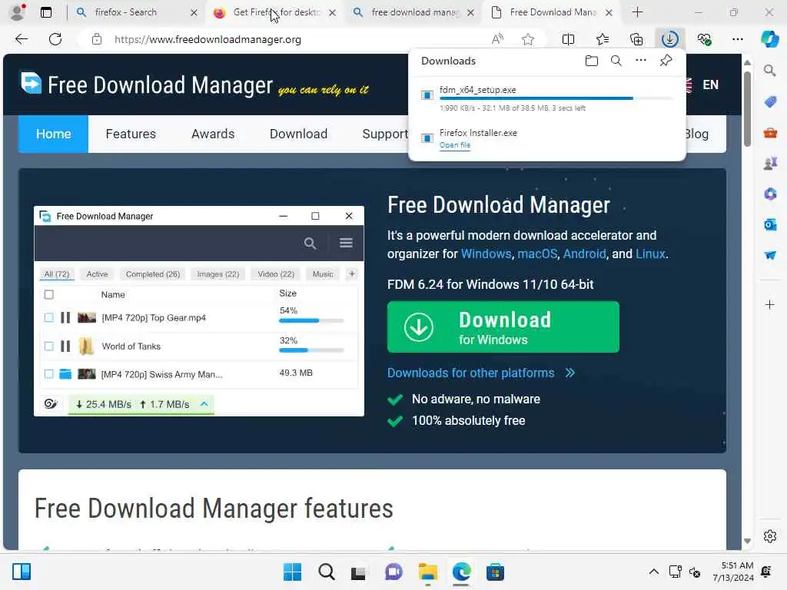Image resolution: width=787 pixels, height=590 pixels.
Task: Click the page vertical scrollbar thumb
Action: [747, 109]
